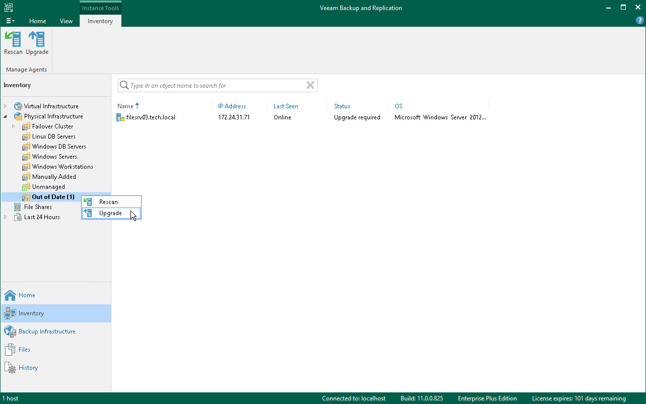Screen dimensions: 646x404
Task: Click the Veeam app icon in title bar
Action: (8, 8)
